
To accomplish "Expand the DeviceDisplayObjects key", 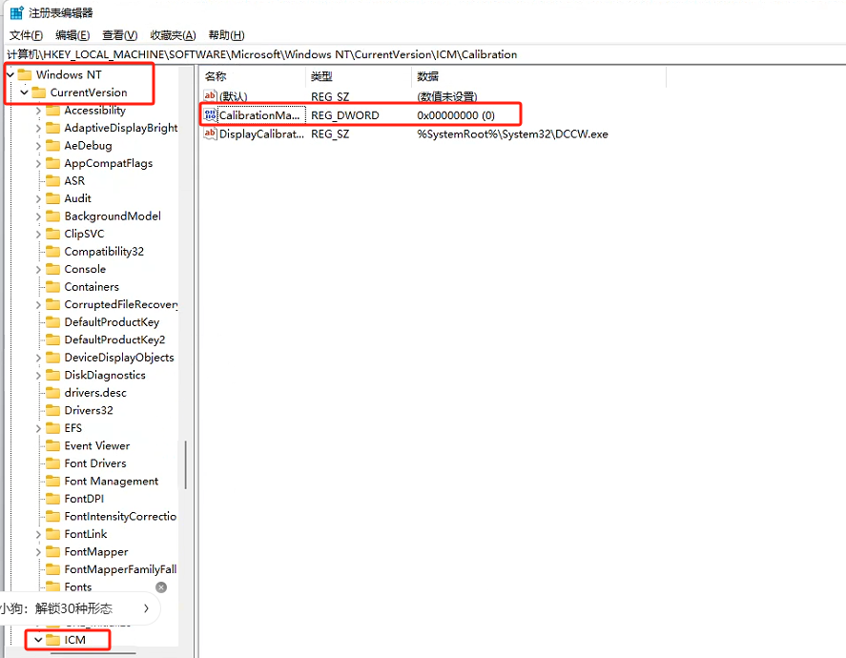I will click(x=38, y=358).
